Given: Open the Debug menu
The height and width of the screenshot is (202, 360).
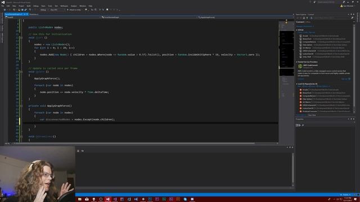Looking at the screenshot, I should coord(36,6).
